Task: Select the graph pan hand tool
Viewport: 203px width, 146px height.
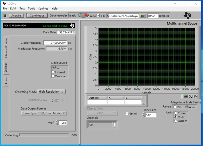Action: point(195,96)
